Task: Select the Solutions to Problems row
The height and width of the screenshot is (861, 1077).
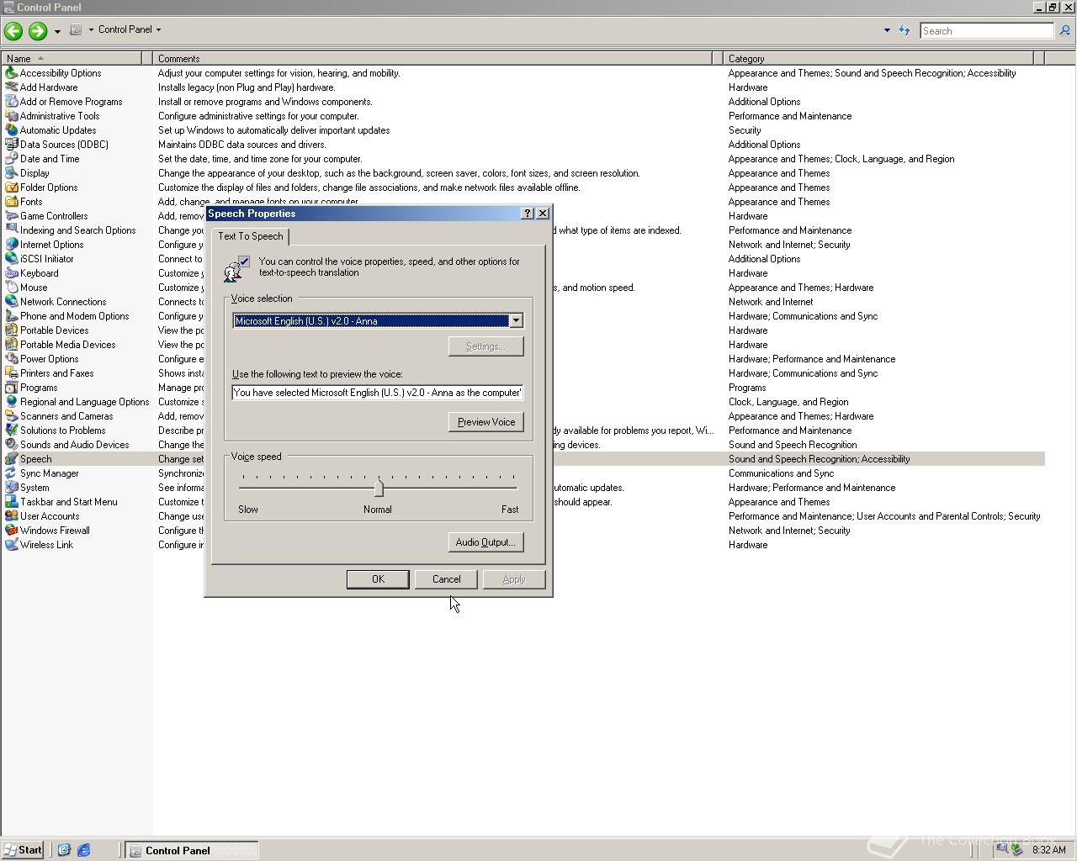Action: pyautogui.click(x=523, y=430)
